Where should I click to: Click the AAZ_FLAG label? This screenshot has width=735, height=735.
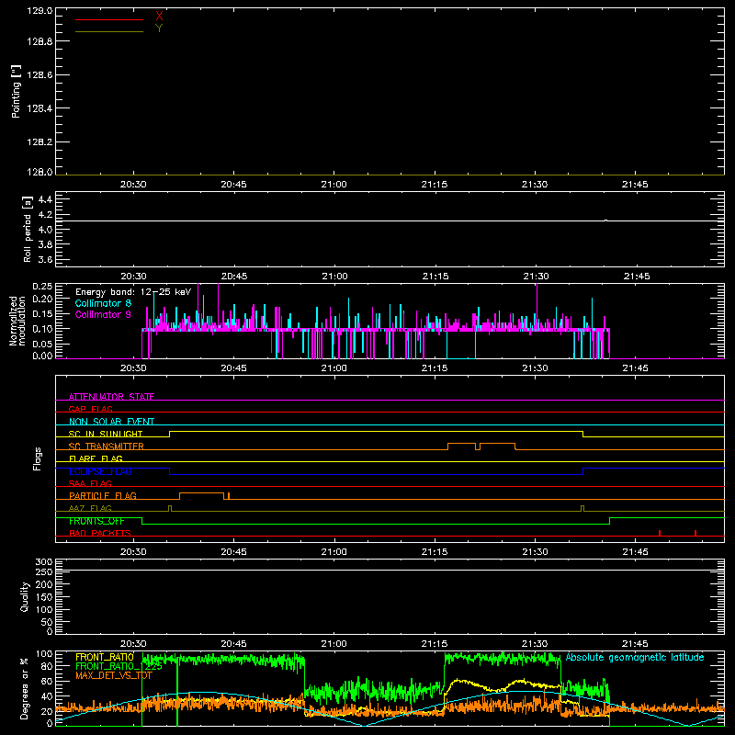[90, 508]
